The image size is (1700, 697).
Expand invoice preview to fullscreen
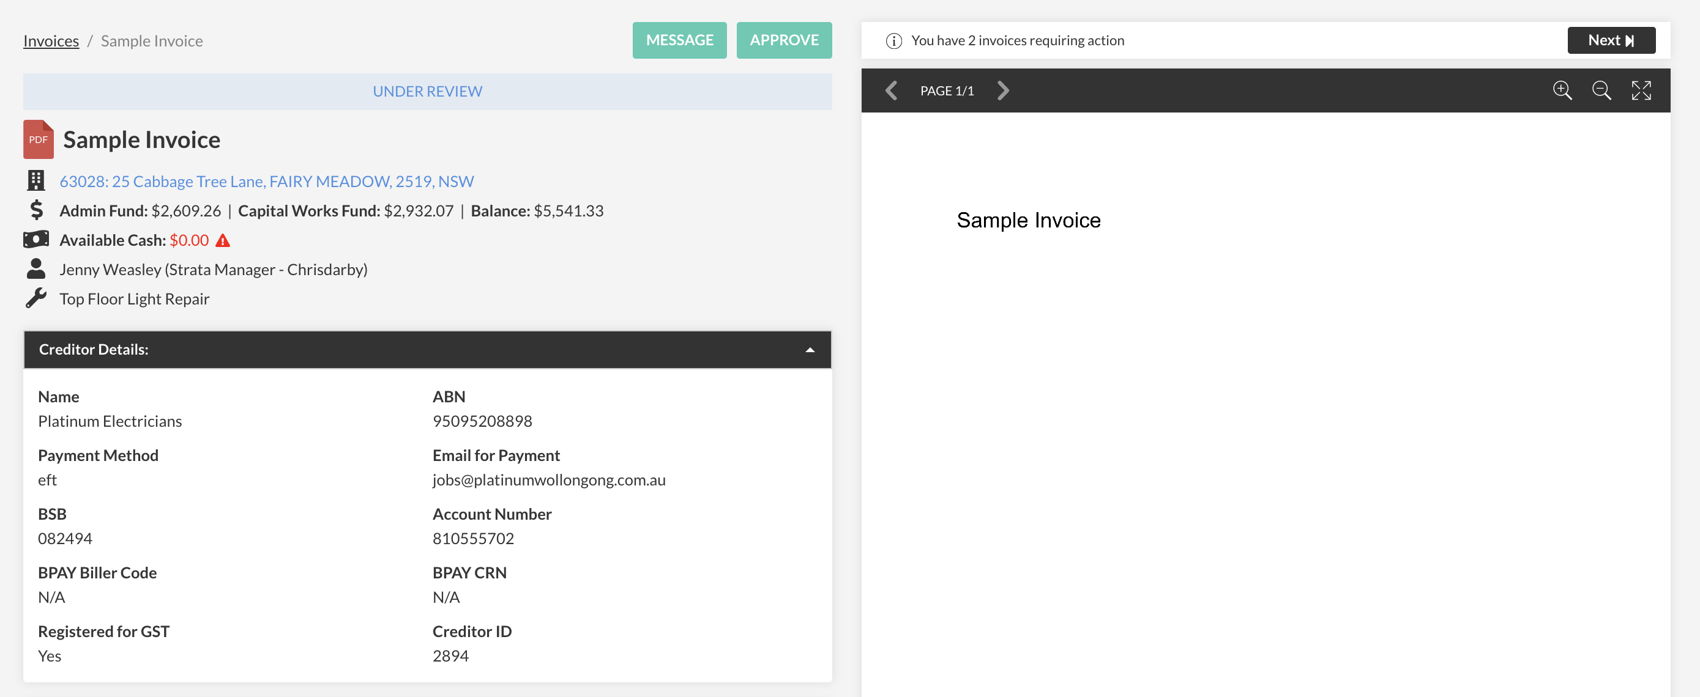[x=1641, y=90]
